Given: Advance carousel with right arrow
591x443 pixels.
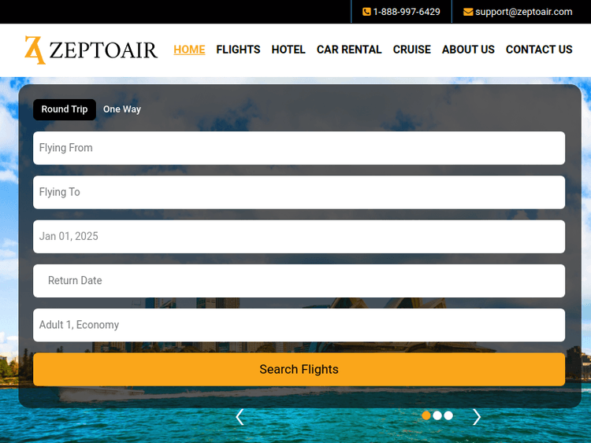Looking at the screenshot, I should coord(476,417).
